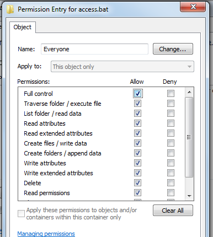Open the Managing permissions link

point(46,234)
